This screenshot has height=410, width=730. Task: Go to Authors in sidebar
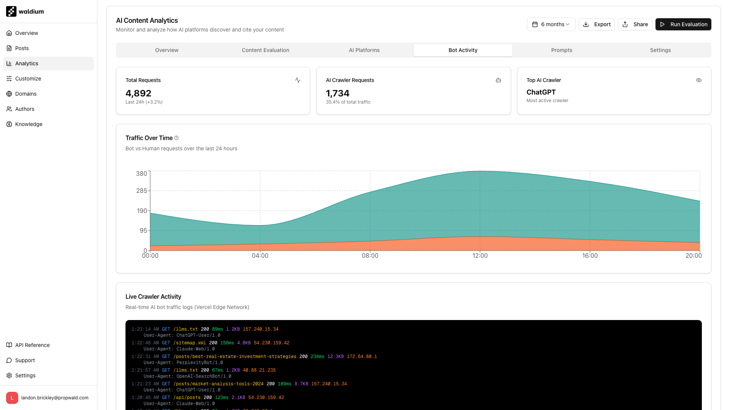(48, 109)
